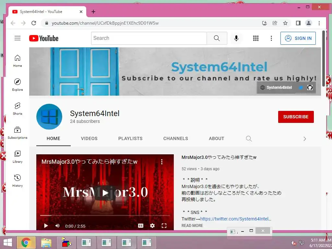The image size is (332, 249).
Task: Switch to the PLAYLISTS tab
Action: (130, 138)
